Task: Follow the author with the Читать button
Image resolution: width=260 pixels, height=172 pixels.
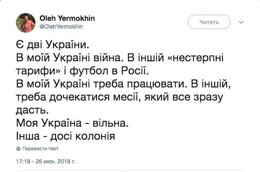Action: tap(209, 22)
